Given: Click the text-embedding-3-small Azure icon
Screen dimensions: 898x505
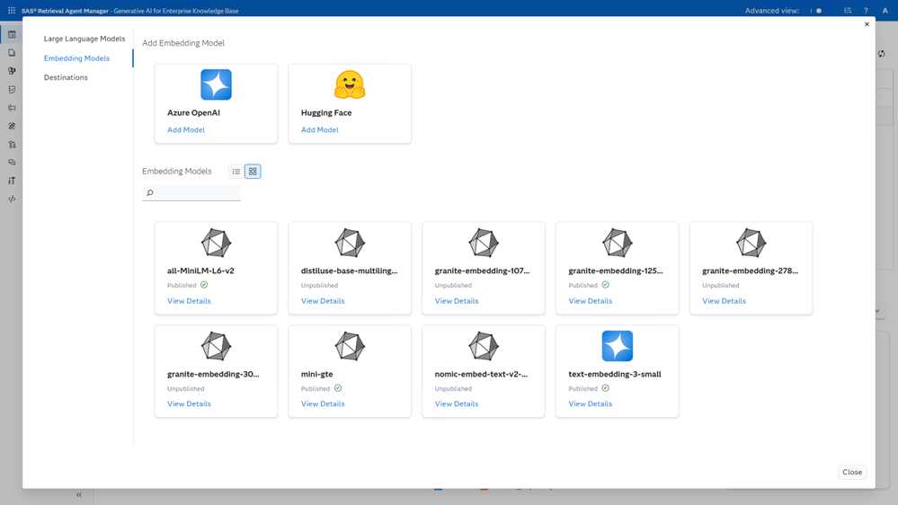Looking at the screenshot, I should [618, 346].
